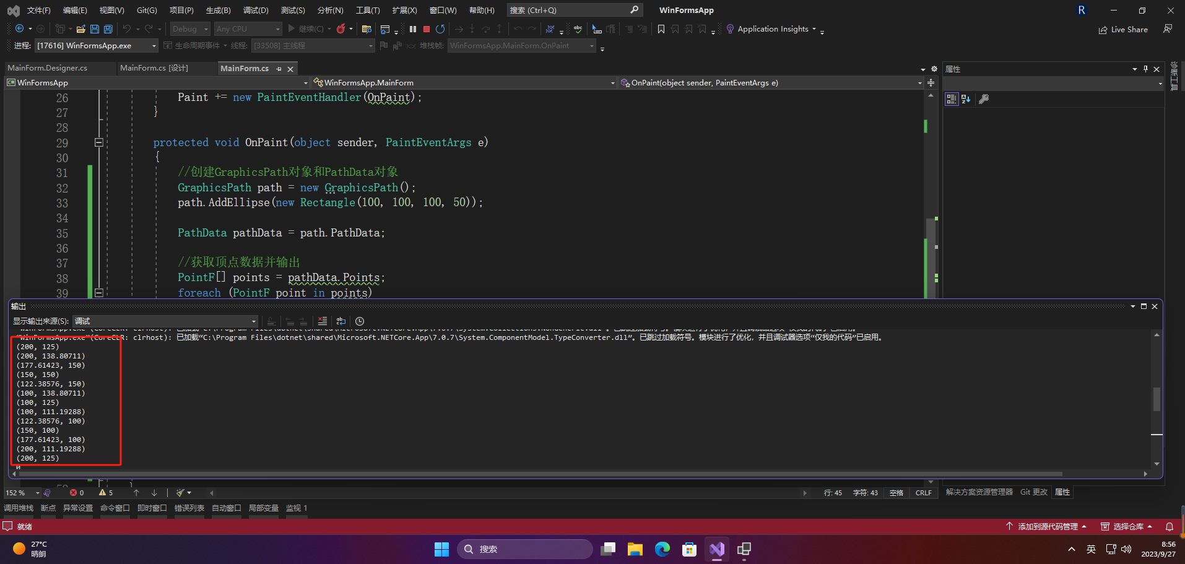The height and width of the screenshot is (564, 1185).
Task: Switch to the 解决方案资源管理器 tab
Action: tap(979, 492)
